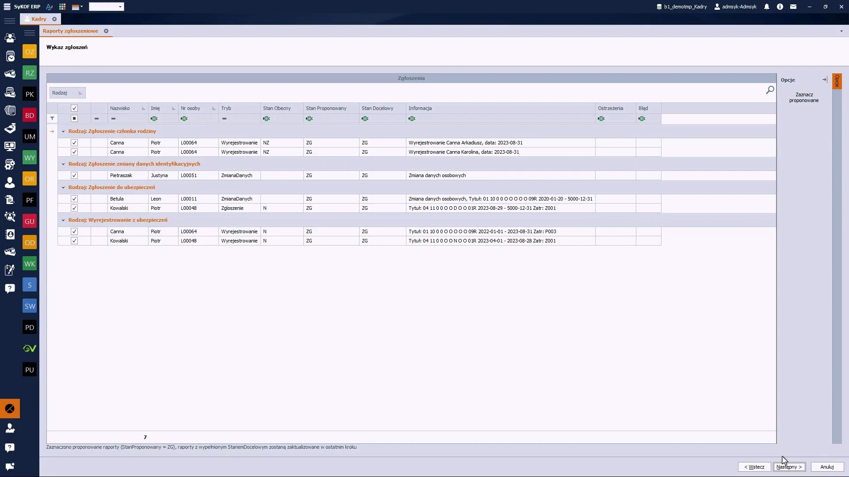The width and height of the screenshot is (849, 477).
Task: Click the search magnifier icon in grid
Action: (770, 90)
